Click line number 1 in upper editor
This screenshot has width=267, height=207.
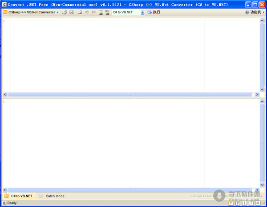[x=4, y=21]
